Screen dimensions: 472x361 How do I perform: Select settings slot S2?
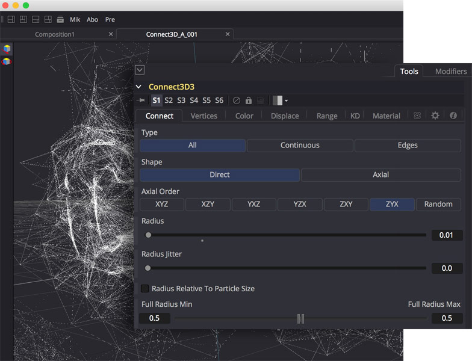(x=169, y=100)
